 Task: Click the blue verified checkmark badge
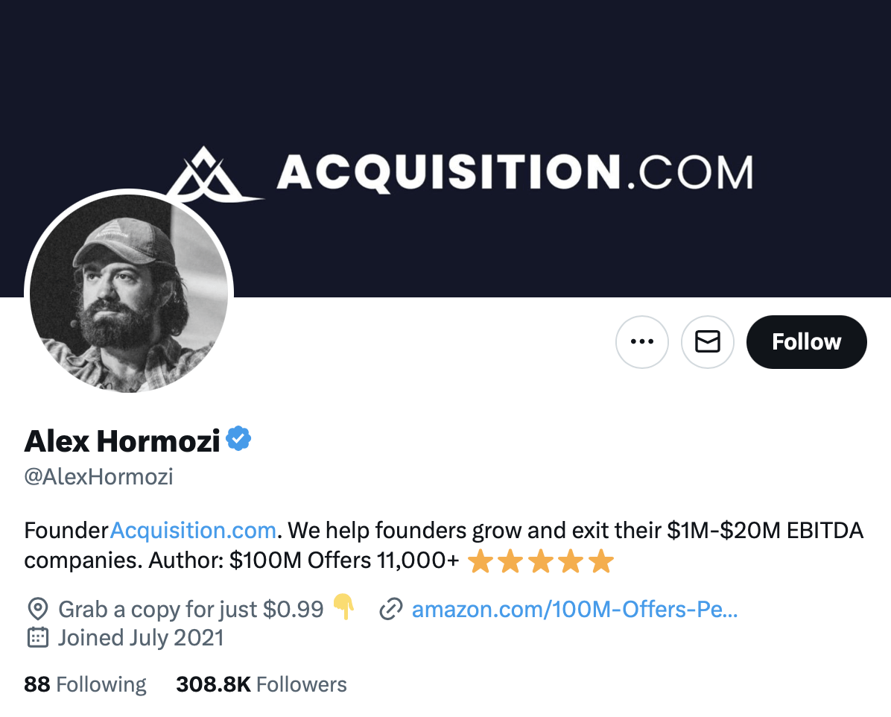[x=239, y=440]
